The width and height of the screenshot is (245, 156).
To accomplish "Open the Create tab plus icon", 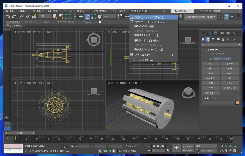I will pos(203,33).
